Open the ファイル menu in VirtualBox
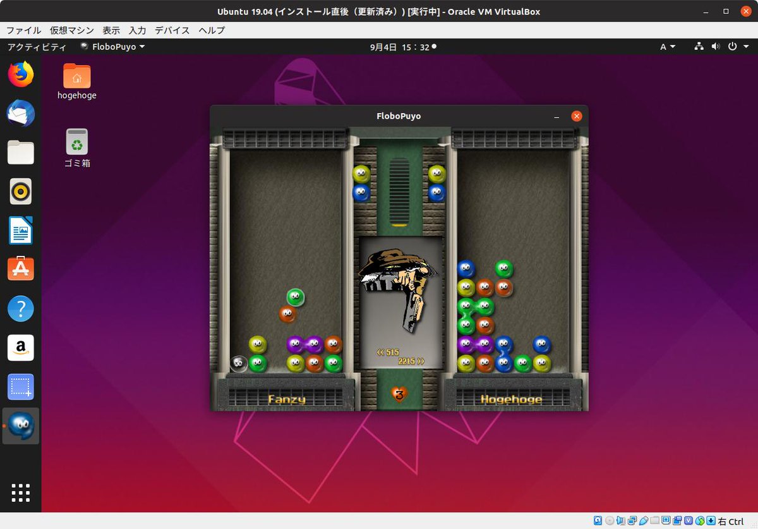Image resolution: width=758 pixels, height=529 pixels. pyautogui.click(x=23, y=30)
